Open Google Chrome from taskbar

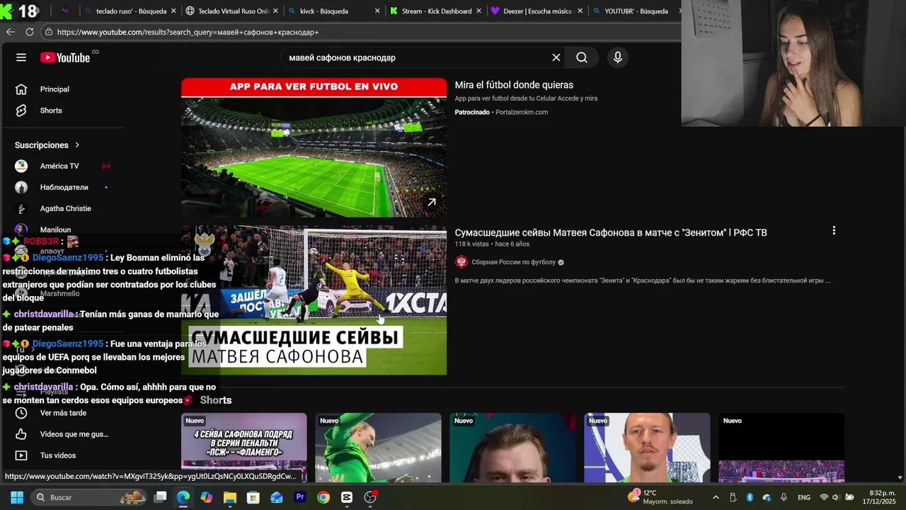(x=323, y=497)
